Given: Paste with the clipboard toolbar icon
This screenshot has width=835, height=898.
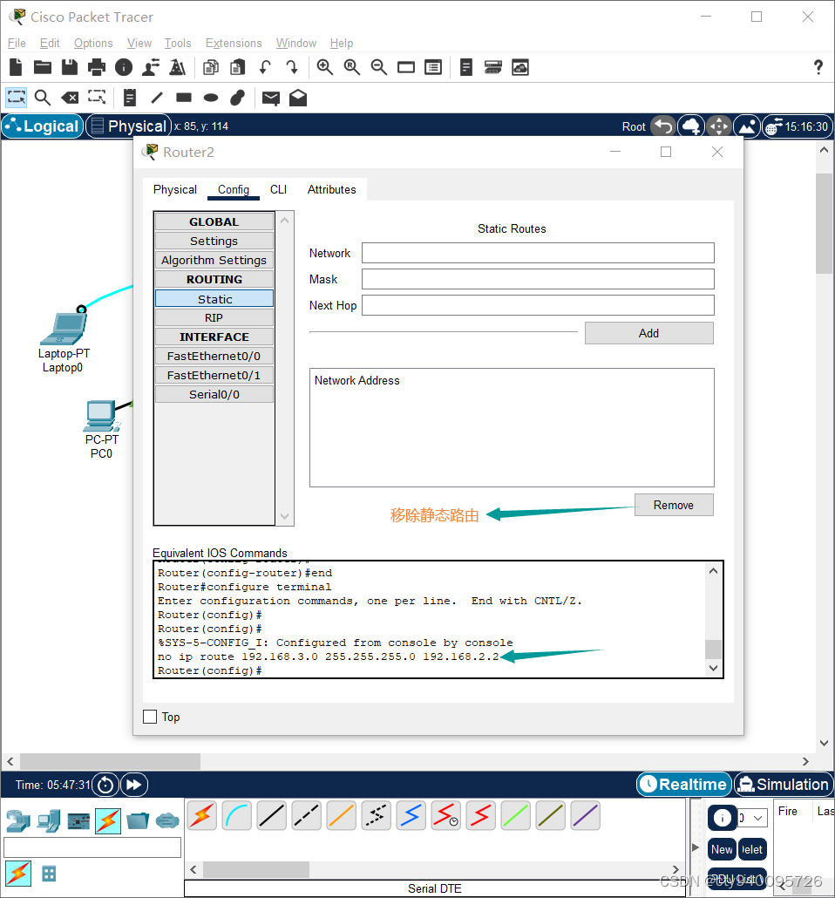Looking at the screenshot, I should coord(238,68).
